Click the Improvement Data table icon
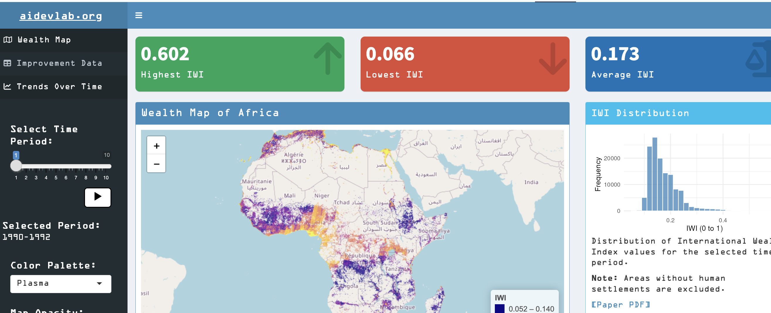 8,63
